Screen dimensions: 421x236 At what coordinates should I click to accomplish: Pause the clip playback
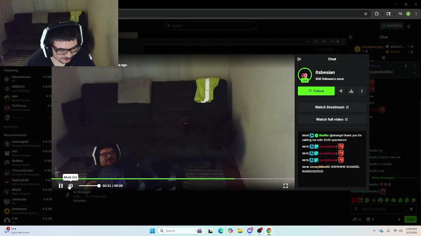click(x=61, y=186)
